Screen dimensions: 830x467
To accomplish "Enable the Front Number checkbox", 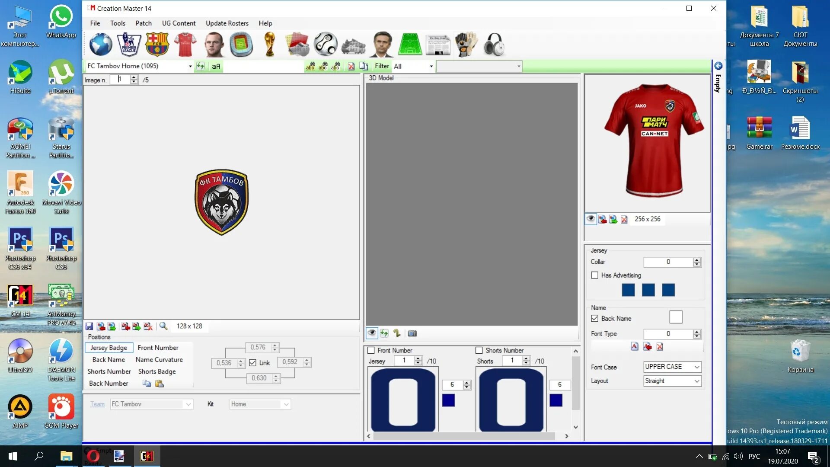I will tap(371, 350).
